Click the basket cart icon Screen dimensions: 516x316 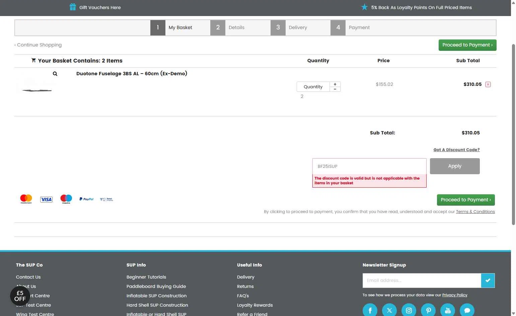(33, 60)
